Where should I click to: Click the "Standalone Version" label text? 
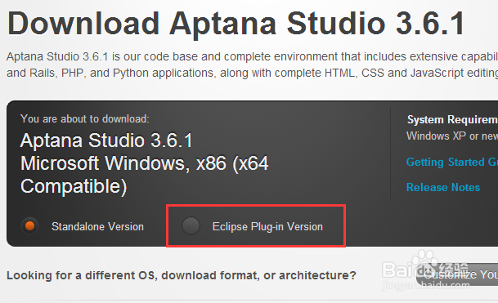[97, 226]
